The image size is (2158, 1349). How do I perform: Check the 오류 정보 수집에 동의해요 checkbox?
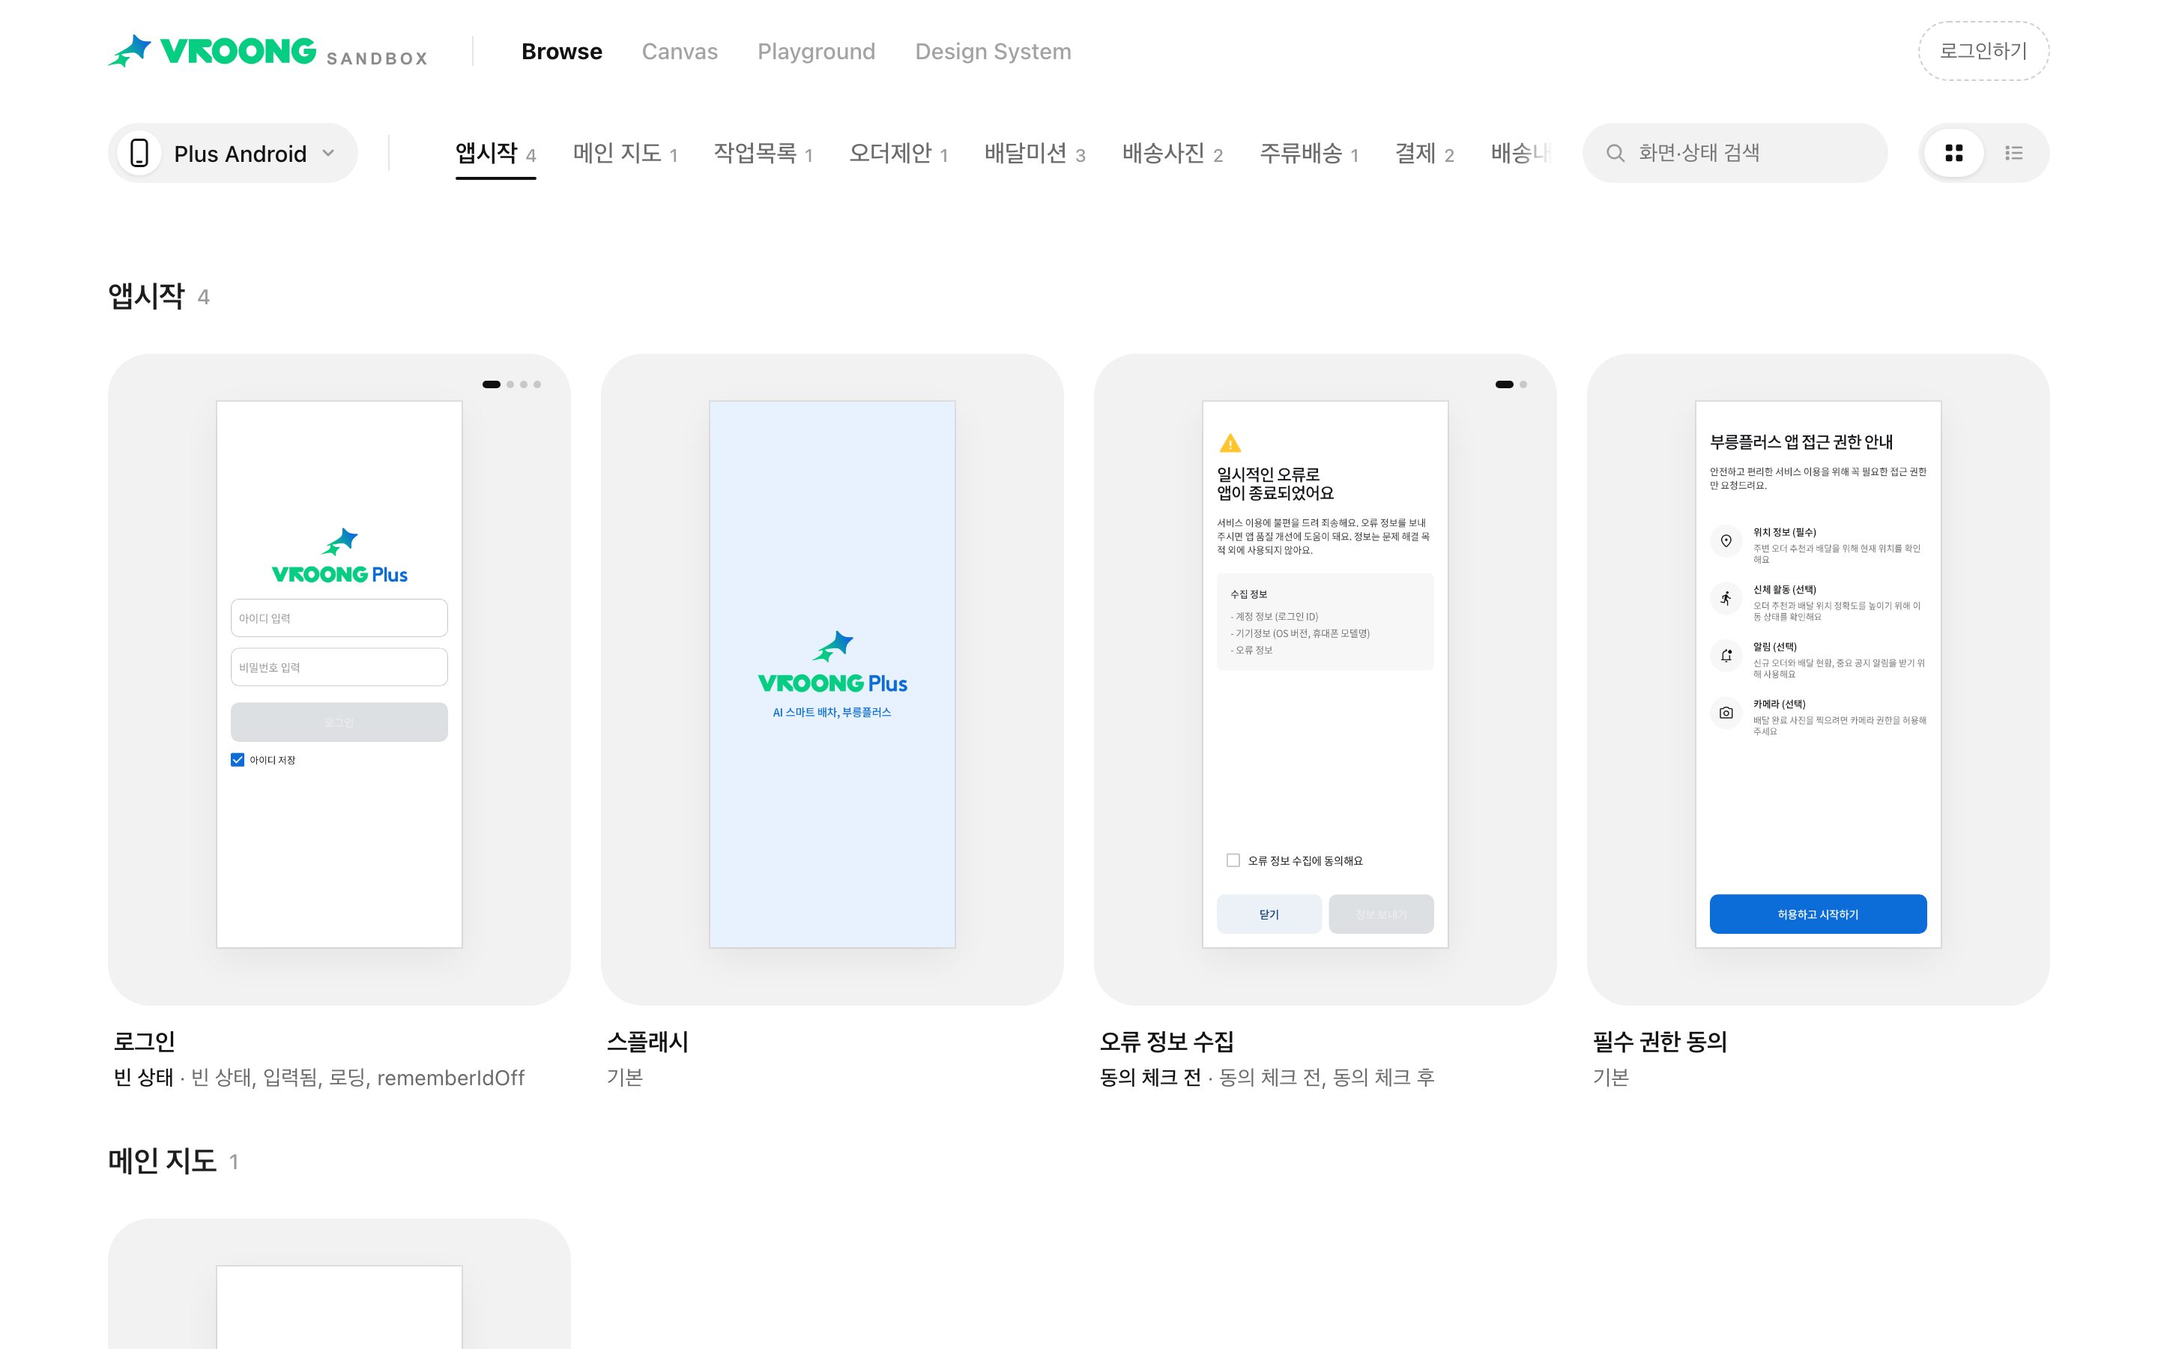tap(1233, 860)
